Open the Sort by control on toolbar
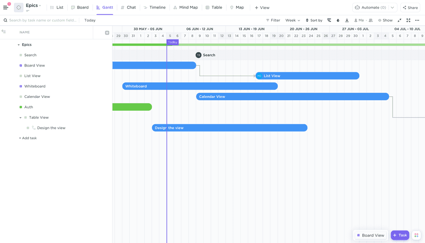 click(x=314, y=20)
